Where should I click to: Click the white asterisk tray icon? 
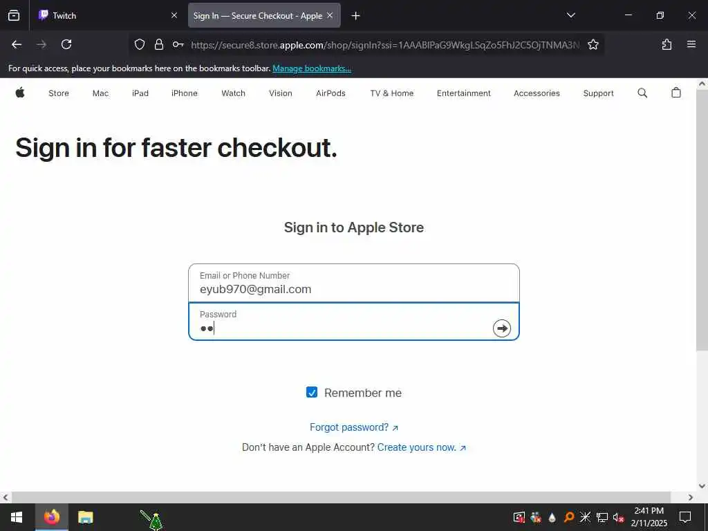pos(585,517)
